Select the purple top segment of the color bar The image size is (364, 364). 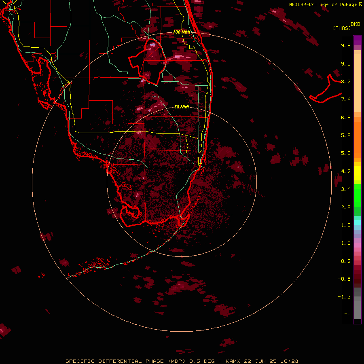click(357, 40)
